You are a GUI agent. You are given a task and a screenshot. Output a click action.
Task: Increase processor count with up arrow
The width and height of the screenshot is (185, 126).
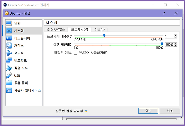point(175,35)
